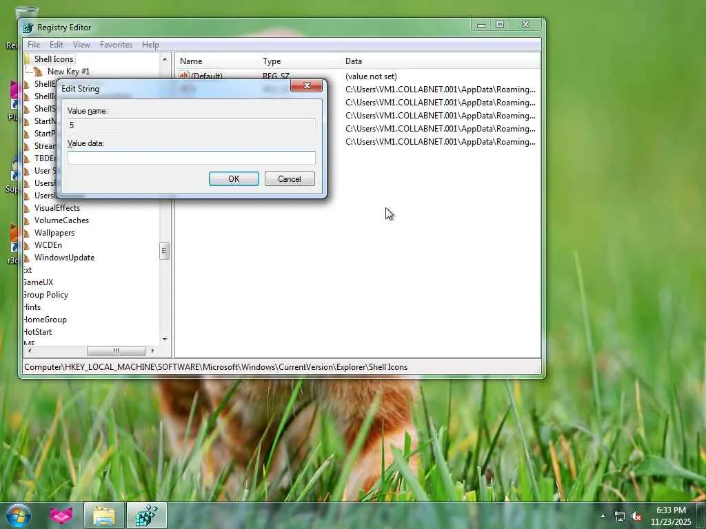Open the Windows Start menu orb
706x529 pixels.
coord(18,515)
